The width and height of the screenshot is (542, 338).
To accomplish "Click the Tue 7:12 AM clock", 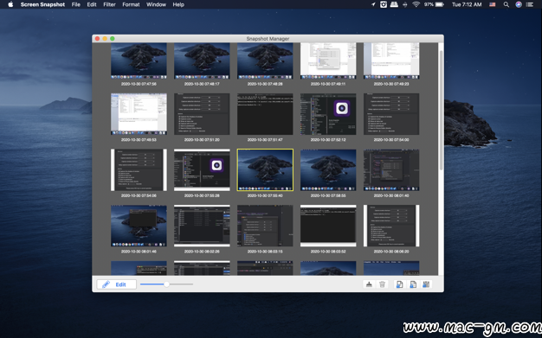I will tap(467, 4).
